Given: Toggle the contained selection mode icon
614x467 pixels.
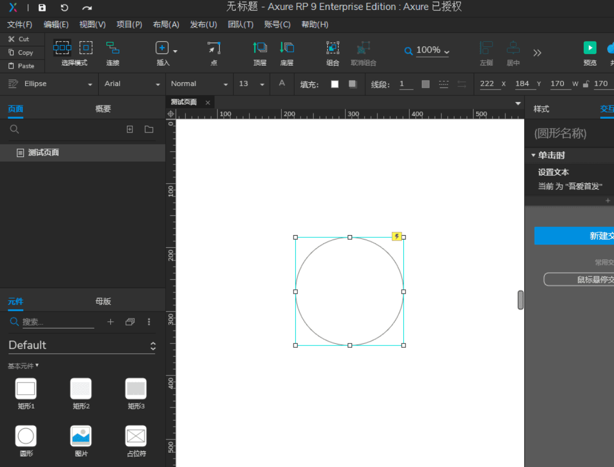Looking at the screenshot, I should (x=86, y=47).
